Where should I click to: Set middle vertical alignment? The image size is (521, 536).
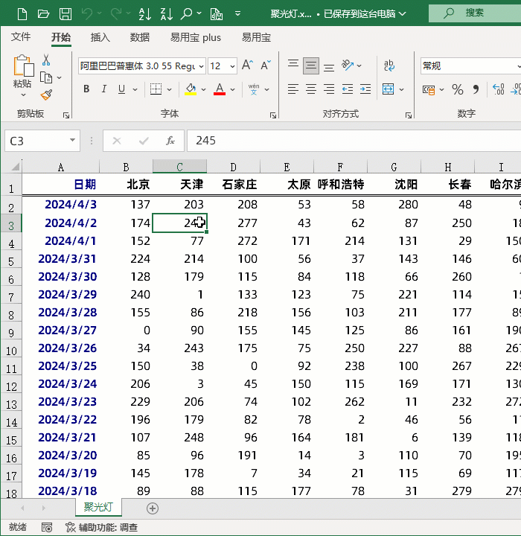pyautogui.click(x=311, y=66)
